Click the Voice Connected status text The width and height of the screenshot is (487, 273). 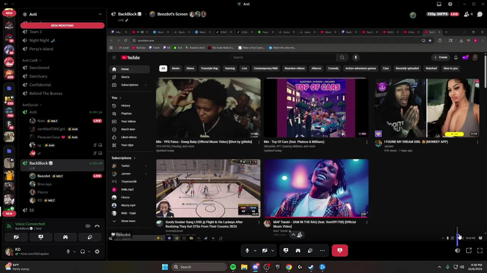(x=30, y=224)
